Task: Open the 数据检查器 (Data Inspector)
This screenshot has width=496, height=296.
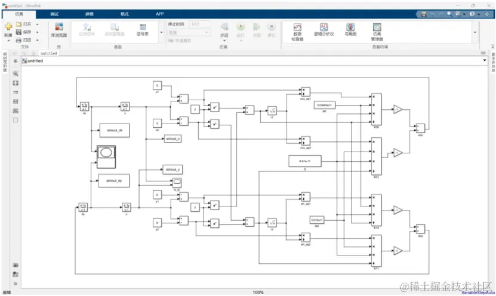Action: click(297, 32)
